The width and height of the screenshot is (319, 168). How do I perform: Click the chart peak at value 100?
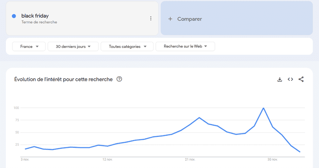point(263,108)
